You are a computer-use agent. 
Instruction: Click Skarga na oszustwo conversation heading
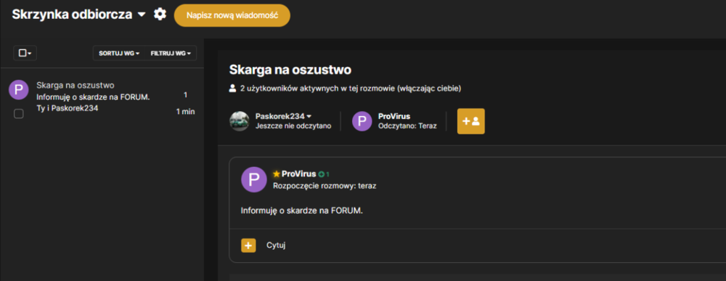coord(290,70)
